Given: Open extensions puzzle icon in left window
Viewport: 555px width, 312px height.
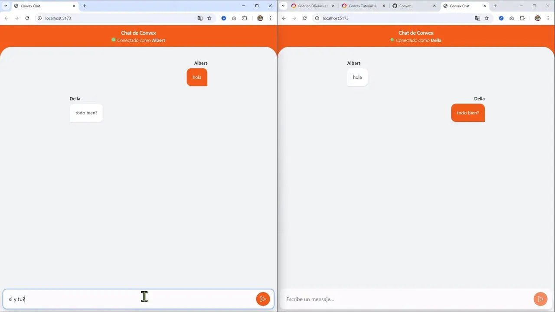Looking at the screenshot, I should pos(245,18).
